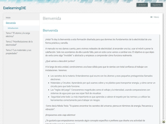Click the teal Bienvenida section heading
166x124 pixels.
click(50, 30)
